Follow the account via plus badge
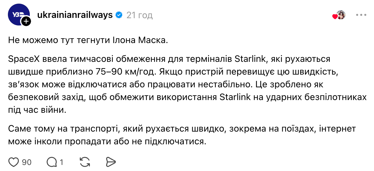This screenshot has height=171, width=374. click(x=26, y=21)
